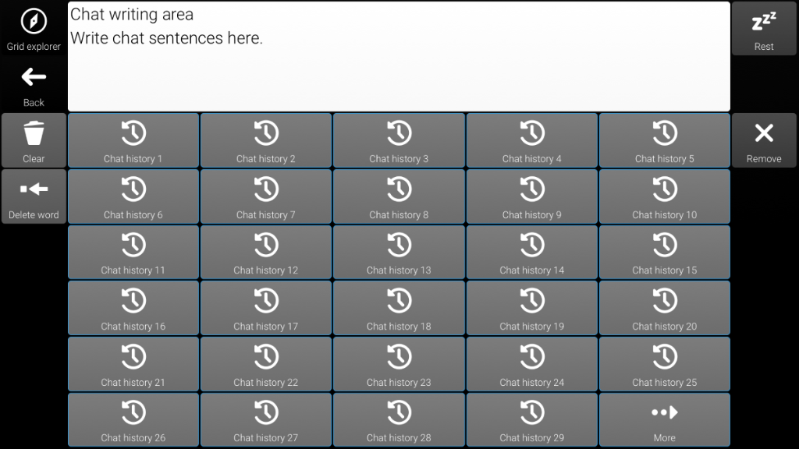Clear the chat with trash icon
Screen dimensions: 799x449
click(34, 140)
